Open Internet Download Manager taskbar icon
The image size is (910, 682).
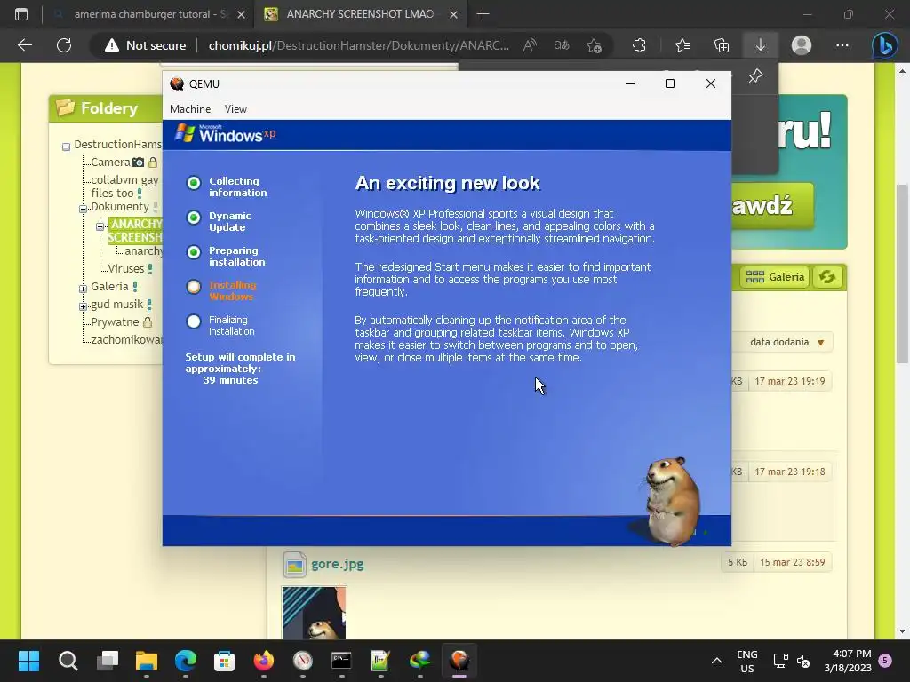[x=419, y=661]
